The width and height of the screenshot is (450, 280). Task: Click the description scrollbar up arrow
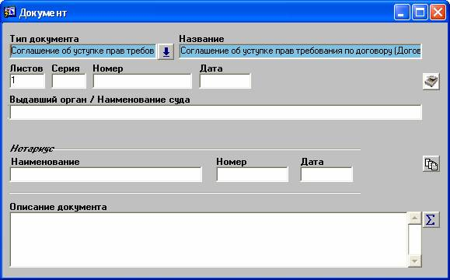[414, 219]
